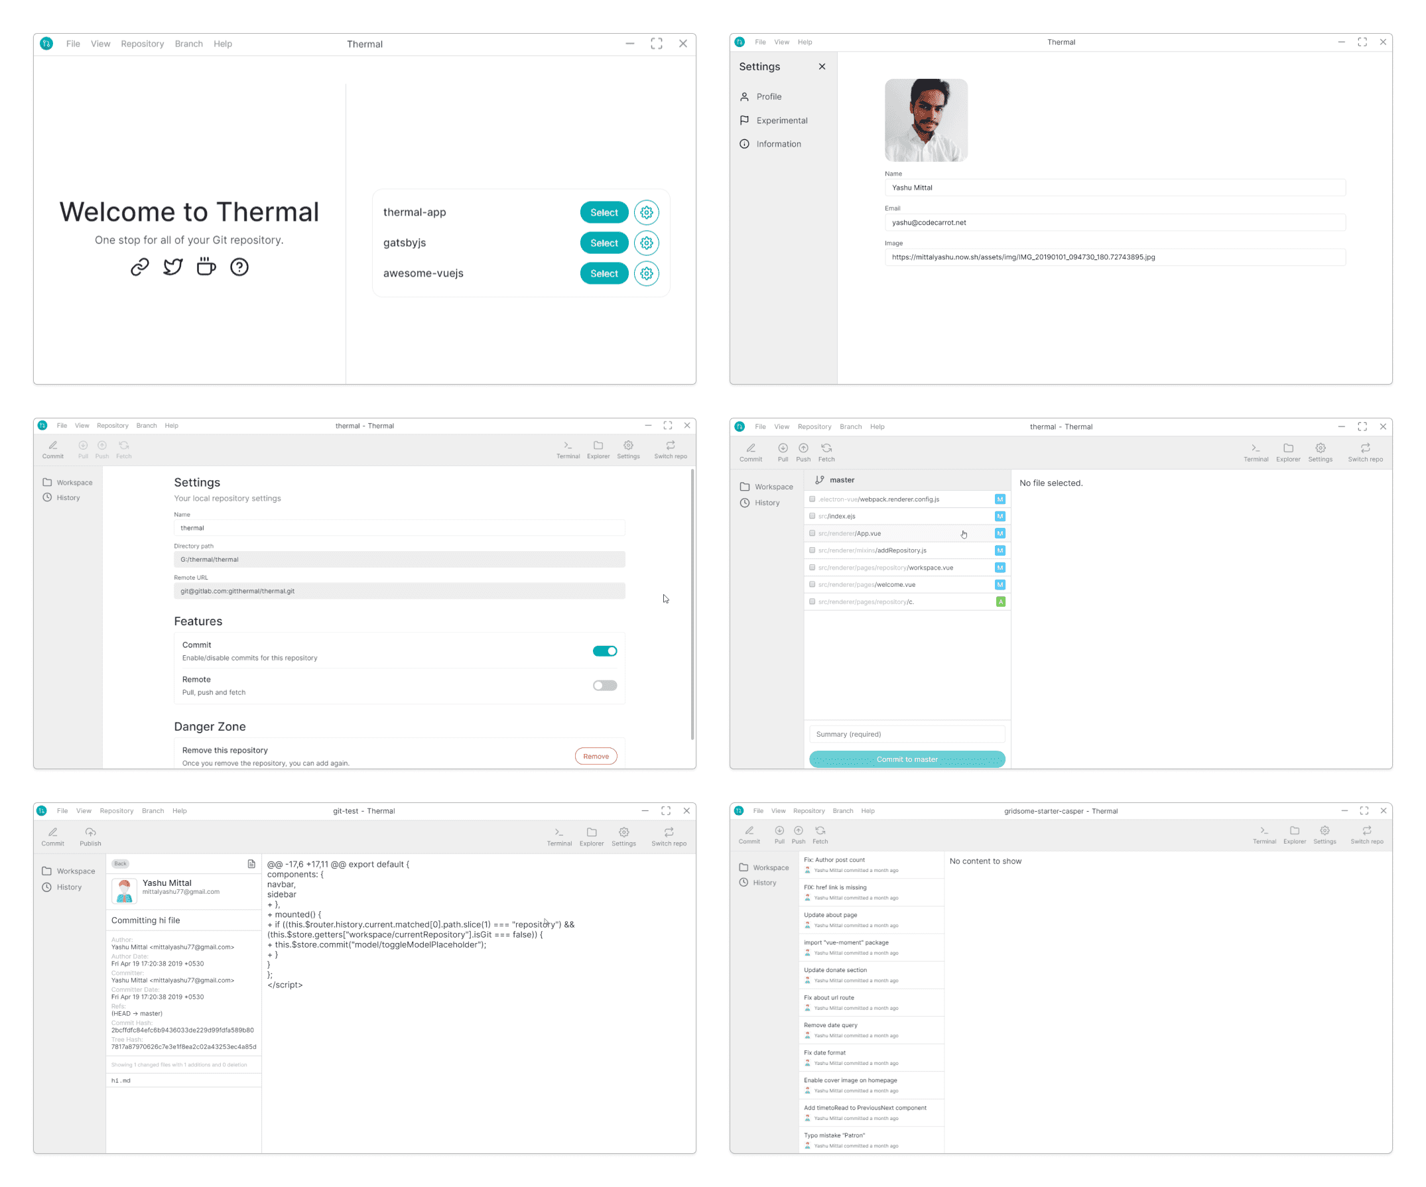Open the File menu in the Welcome window
Image resolution: width=1426 pixels, height=1187 pixels.
(74, 44)
